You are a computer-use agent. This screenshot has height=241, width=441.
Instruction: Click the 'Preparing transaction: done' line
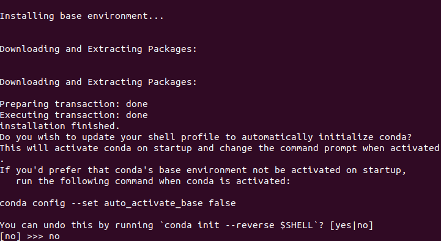click(x=73, y=104)
